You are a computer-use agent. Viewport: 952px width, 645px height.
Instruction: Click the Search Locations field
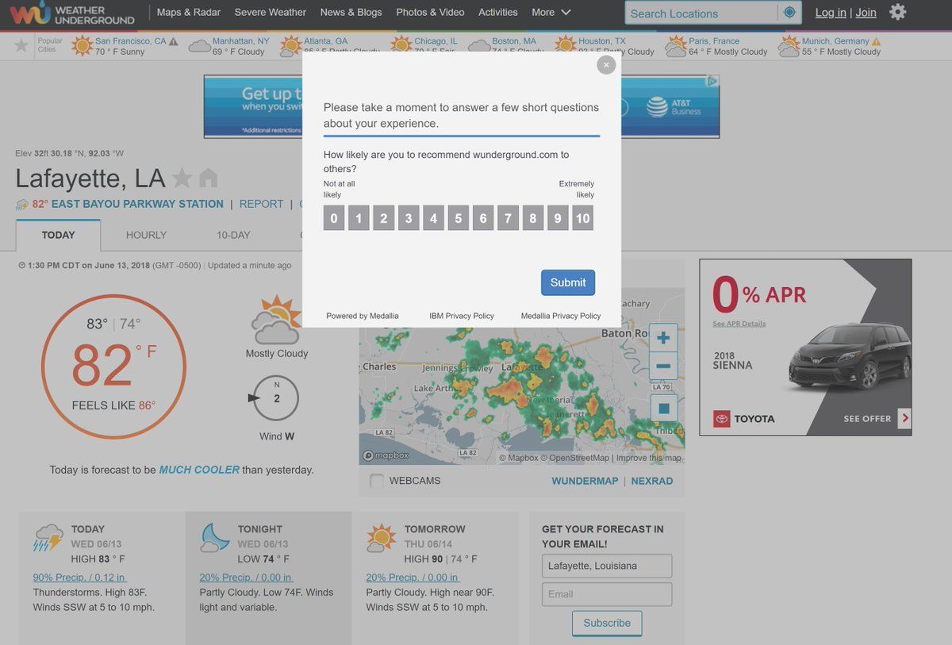pyautogui.click(x=701, y=13)
